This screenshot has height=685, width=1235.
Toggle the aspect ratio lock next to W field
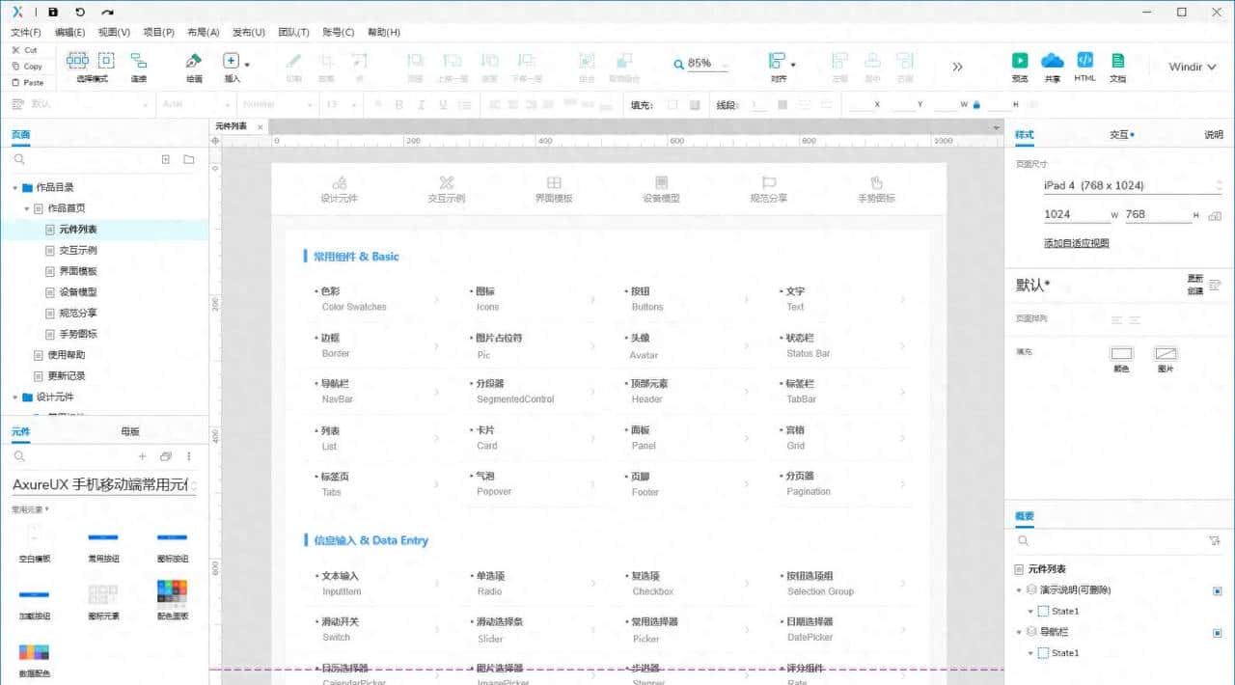point(976,104)
